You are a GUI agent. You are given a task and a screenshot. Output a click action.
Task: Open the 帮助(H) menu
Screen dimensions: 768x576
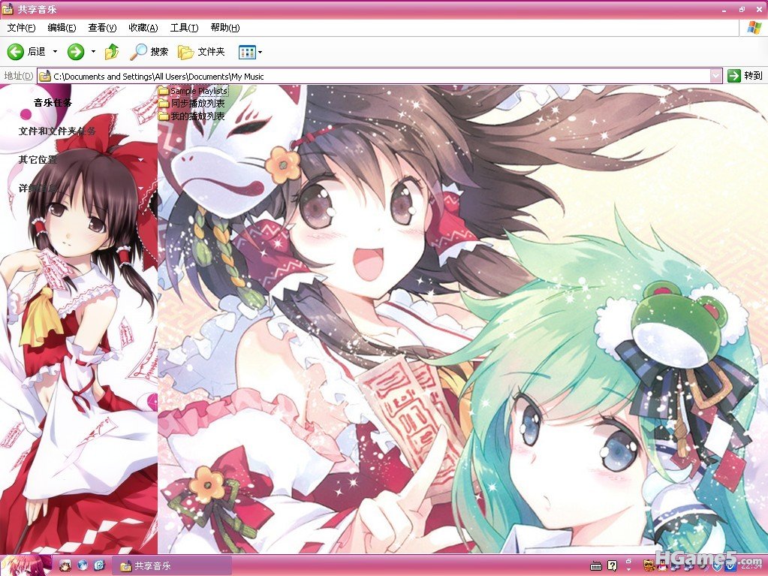pos(225,28)
